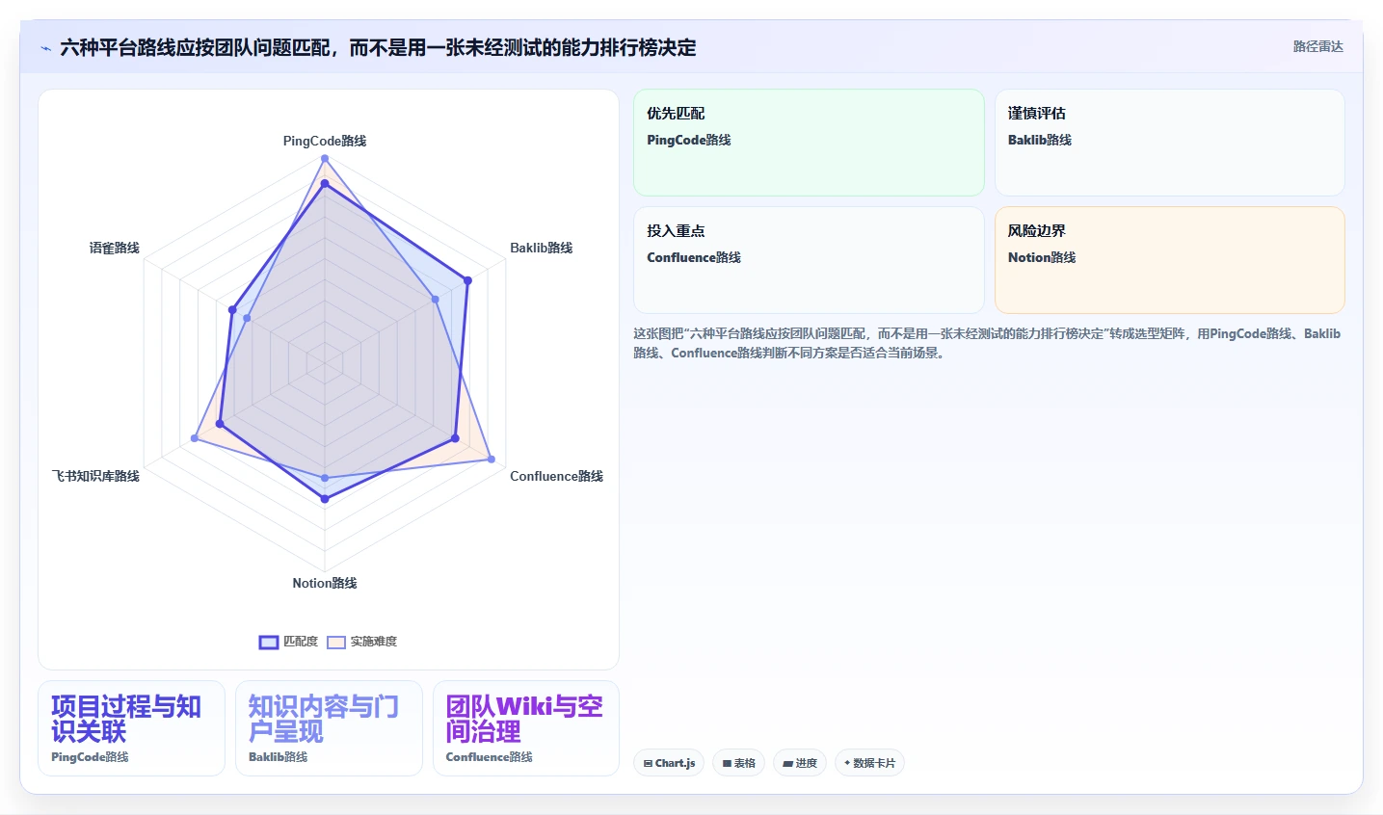Image resolution: width=1383 pixels, height=815 pixels.
Task: Click the 数据卡片 tag
Action: coord(869,763)
